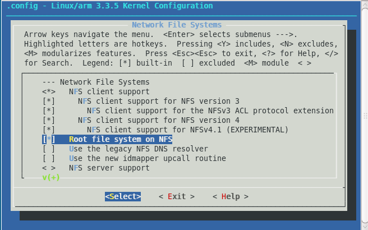Open the Help button

click(231, 196)
